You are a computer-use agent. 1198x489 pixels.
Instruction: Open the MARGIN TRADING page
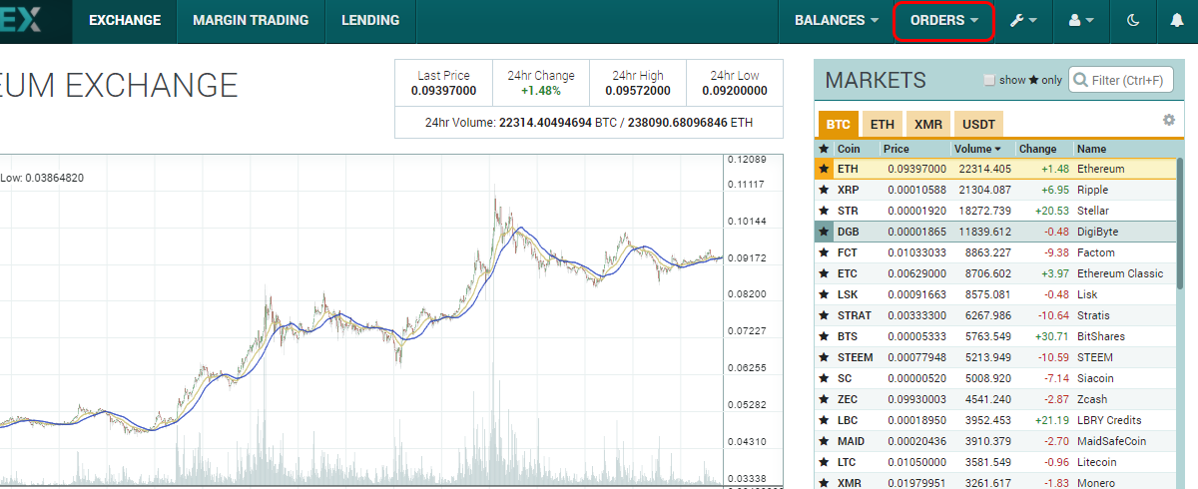[251, 20]
